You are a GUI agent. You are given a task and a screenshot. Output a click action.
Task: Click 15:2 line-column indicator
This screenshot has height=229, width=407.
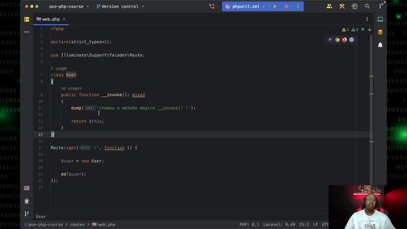pos(304,225)
